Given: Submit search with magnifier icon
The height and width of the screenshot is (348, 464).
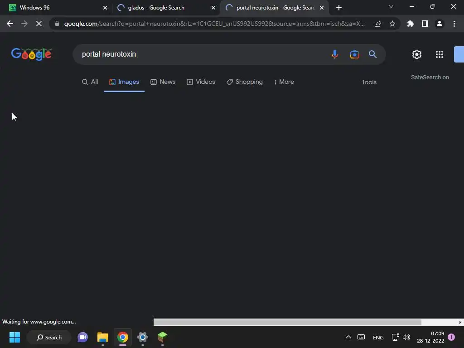Looking at the screenshot, I should [x=372, y=54].
